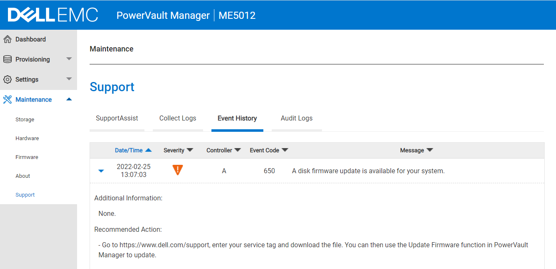Click the Dashboard home icon
This screenshot has height=269, width=556.
7,39
